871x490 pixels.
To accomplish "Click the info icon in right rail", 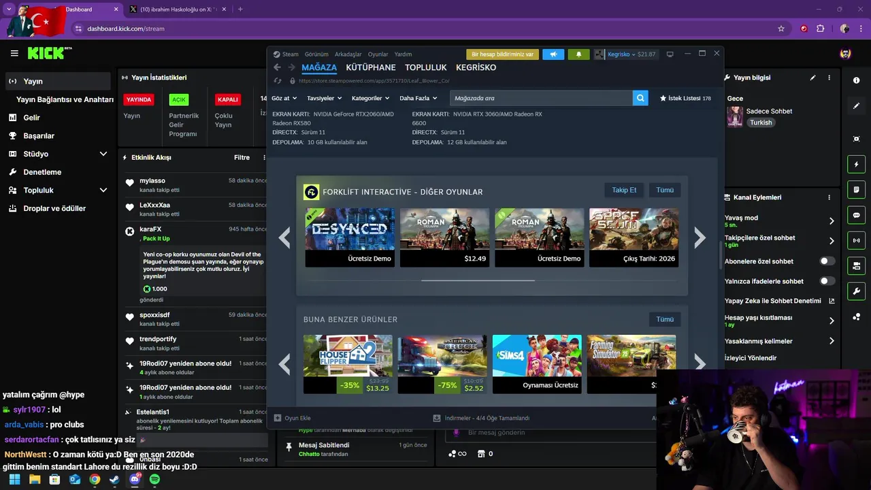I will coord(856,80).
